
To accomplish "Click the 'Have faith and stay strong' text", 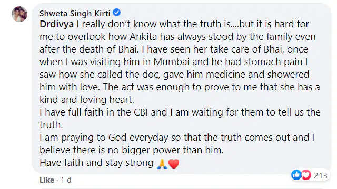I will pos(96,163).
